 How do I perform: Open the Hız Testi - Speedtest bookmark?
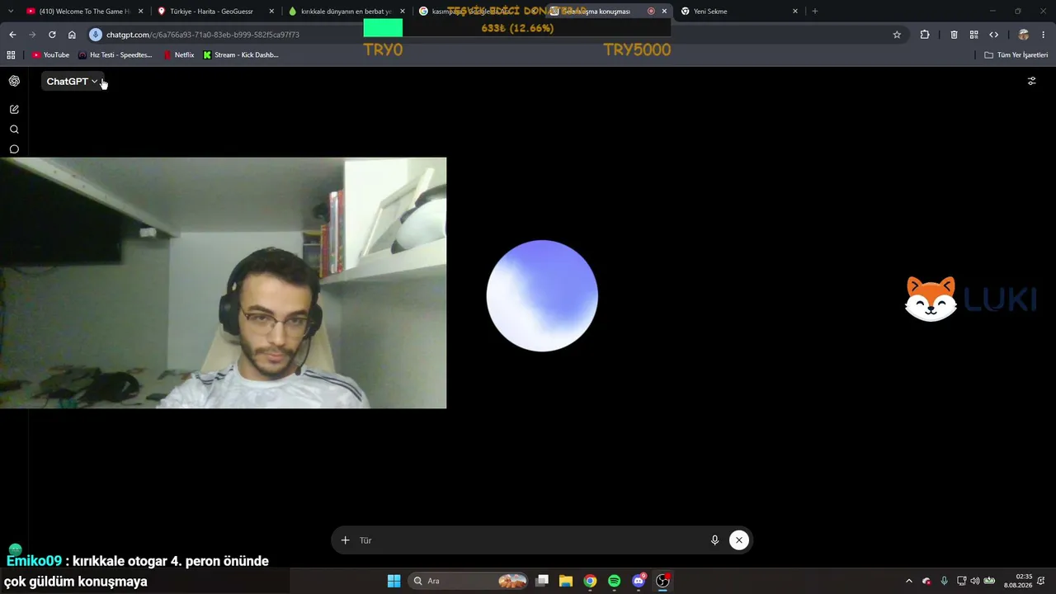tap(115, 55)
